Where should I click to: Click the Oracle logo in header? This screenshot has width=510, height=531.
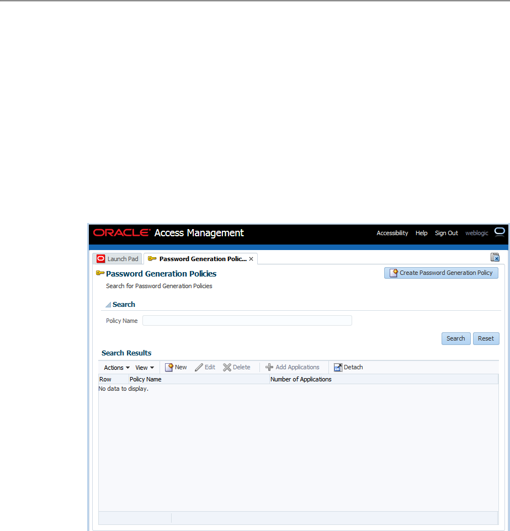tap(121, 232)
